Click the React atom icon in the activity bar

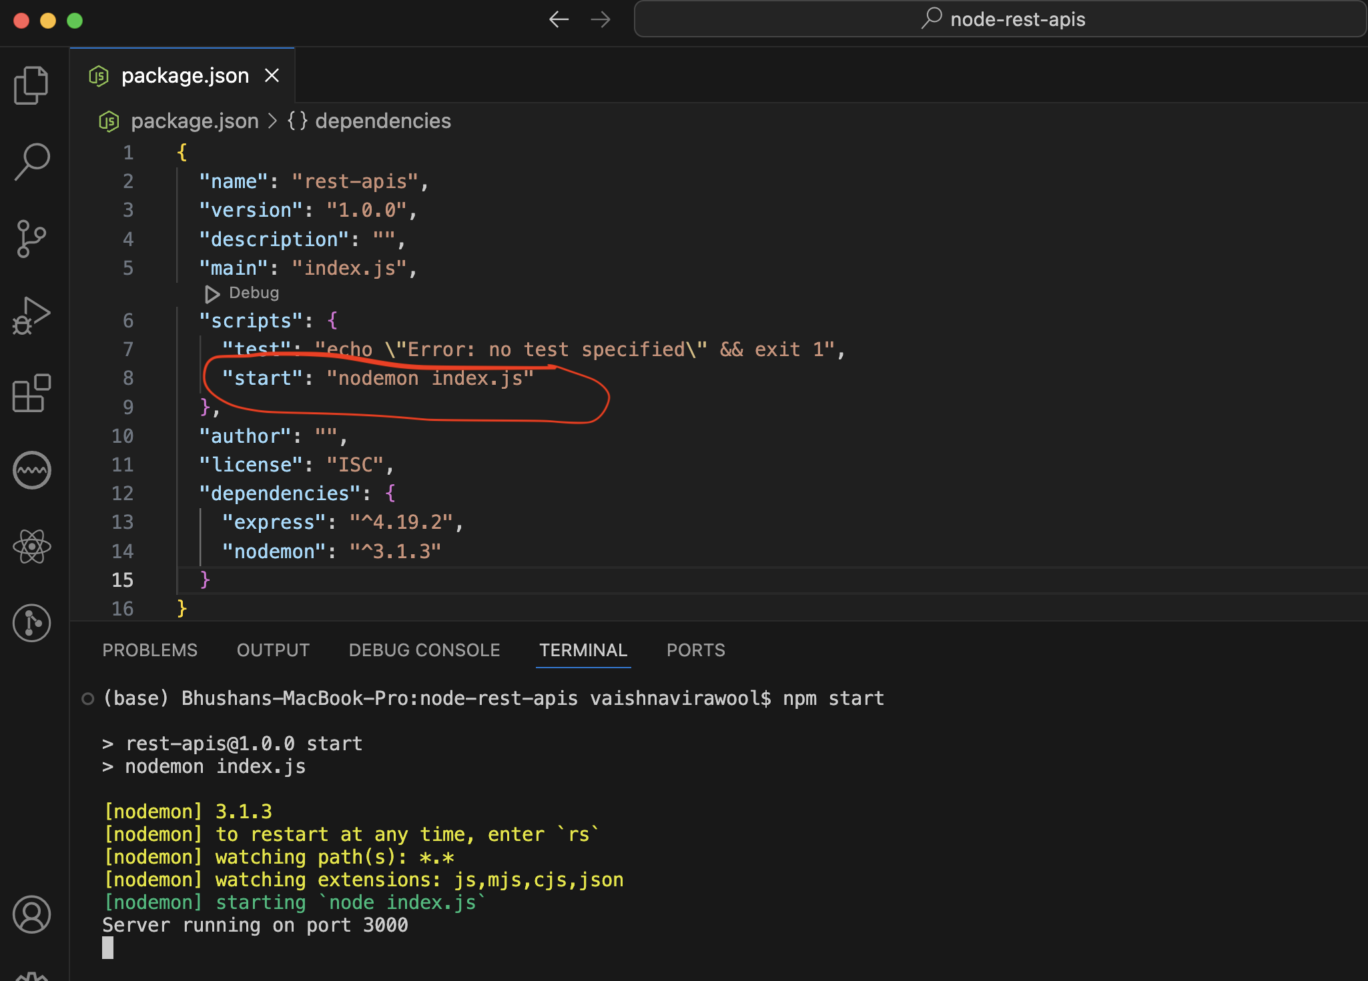31,547
